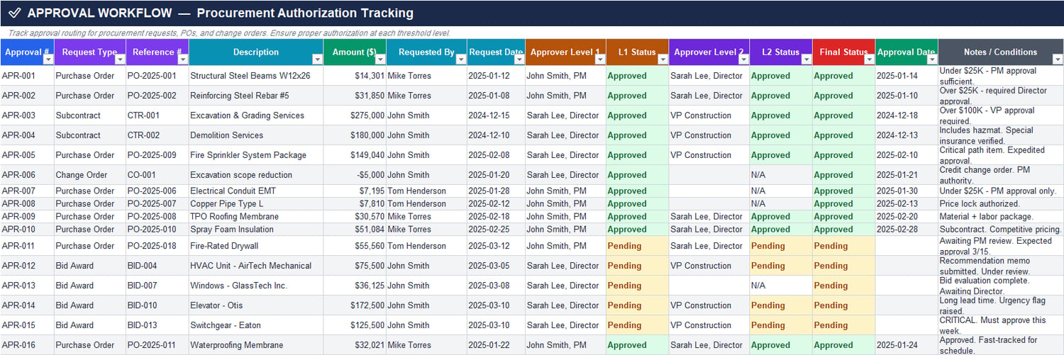Click reference cell CO-001

[157, 175]
